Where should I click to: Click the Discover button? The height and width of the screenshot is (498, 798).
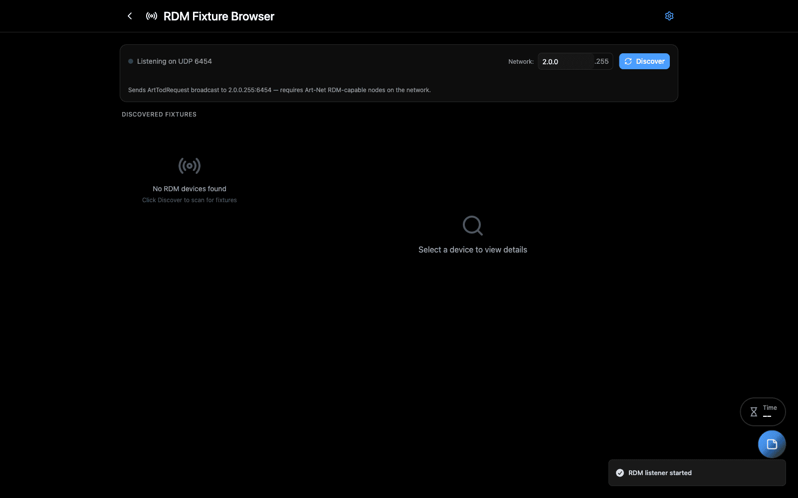pos(644,61)
